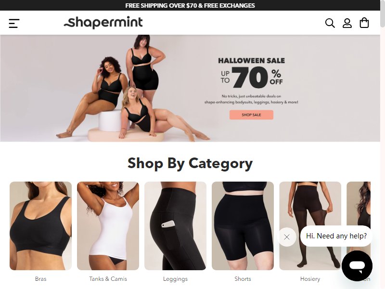Select the Tanks & Camis category image
This screenshot has width=385, height=289.
tap(108, 226)
